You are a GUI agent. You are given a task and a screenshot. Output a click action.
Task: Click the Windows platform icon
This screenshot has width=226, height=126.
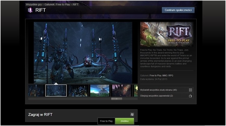point(132,115)
